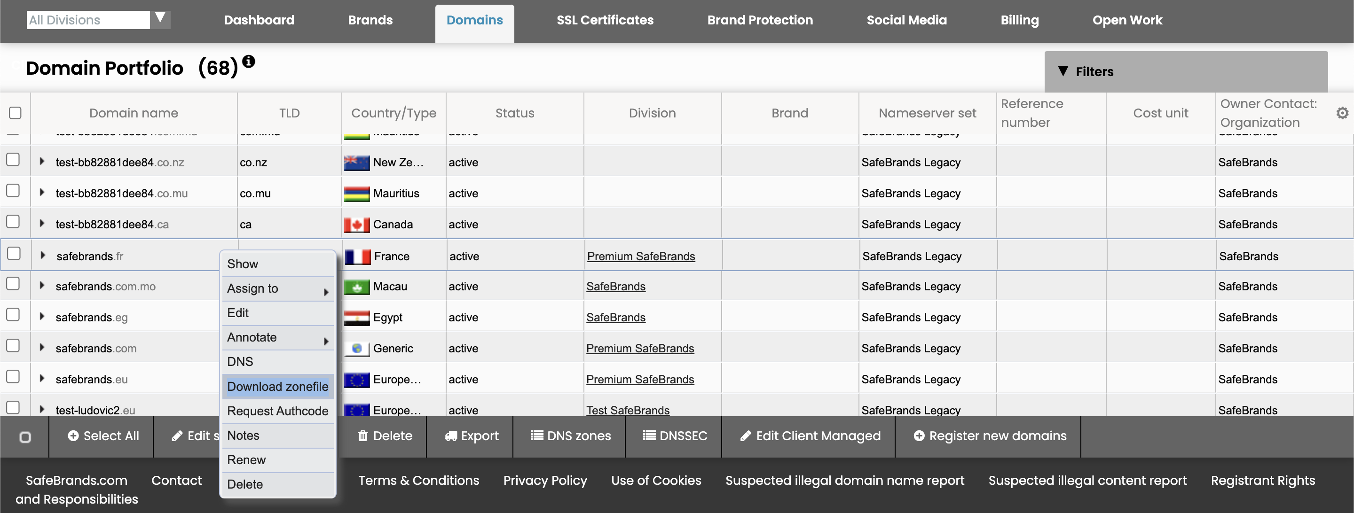Click the plus icon on Select All

tap(73, 436)
